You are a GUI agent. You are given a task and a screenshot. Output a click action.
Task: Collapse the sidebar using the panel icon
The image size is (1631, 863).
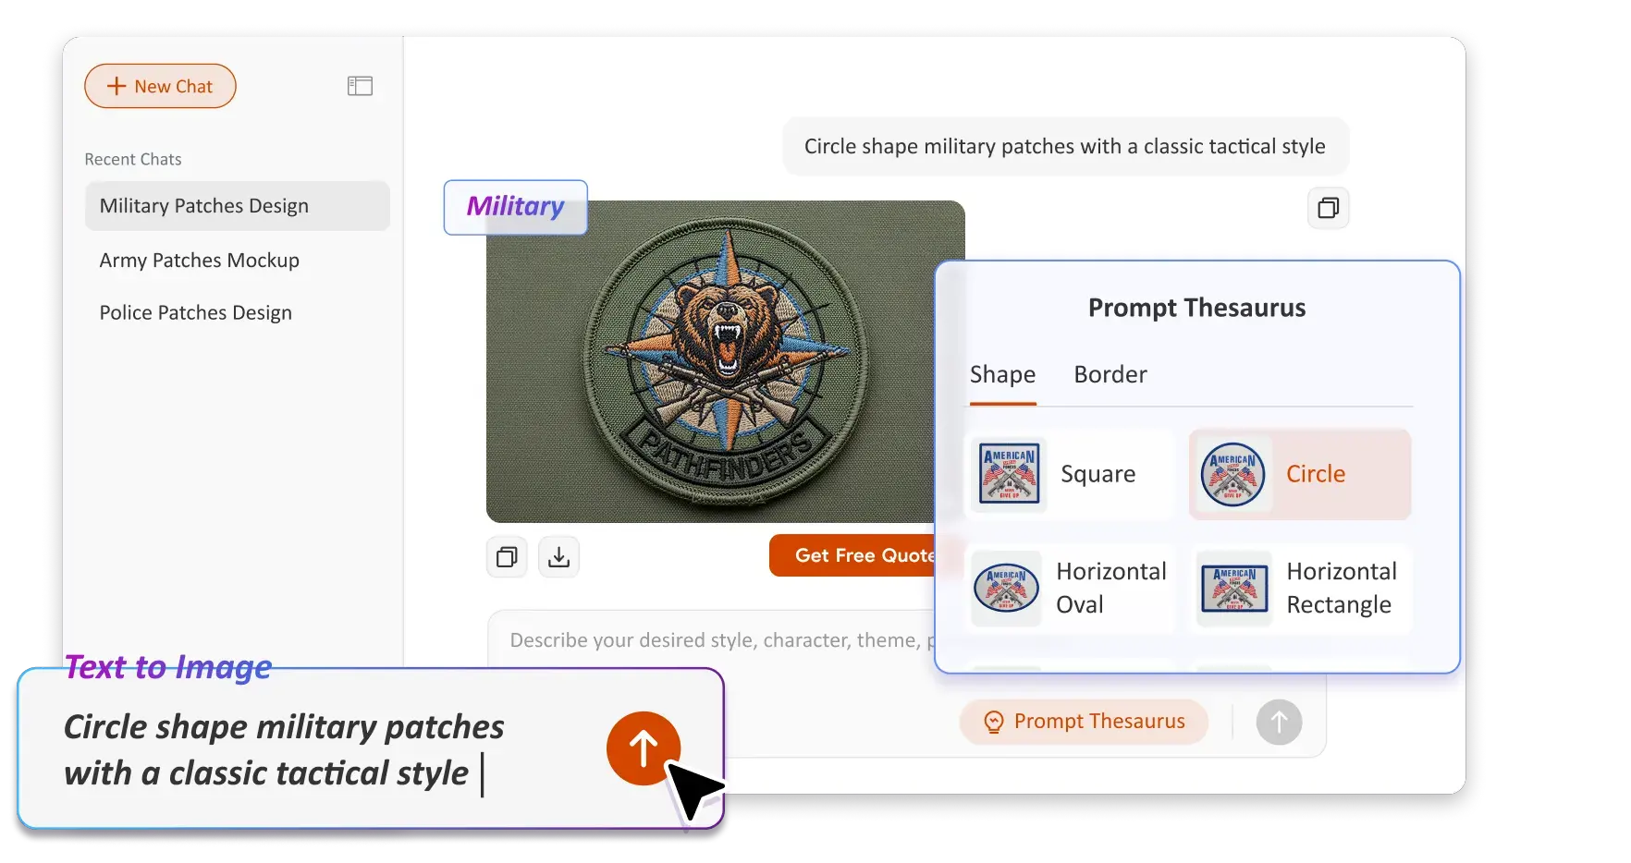(x=360, y=85)
